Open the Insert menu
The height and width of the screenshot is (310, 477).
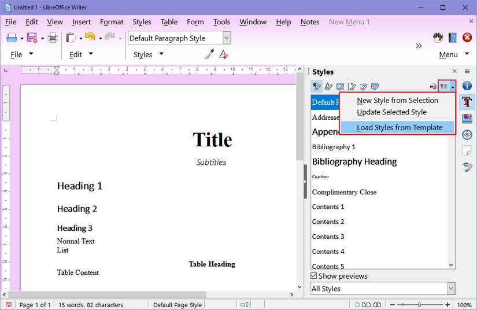tap(81, 22)
